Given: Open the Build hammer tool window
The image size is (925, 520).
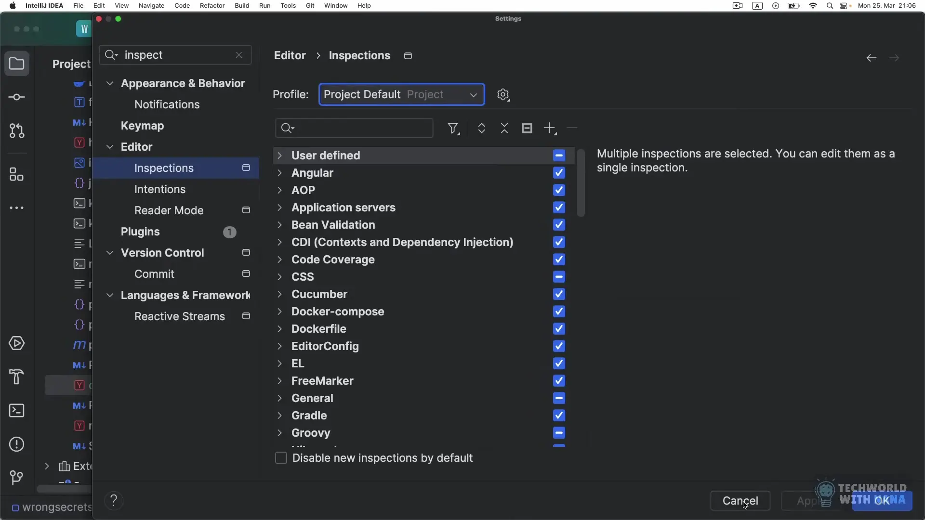Looking at the screenshot, I should (17, 377).
